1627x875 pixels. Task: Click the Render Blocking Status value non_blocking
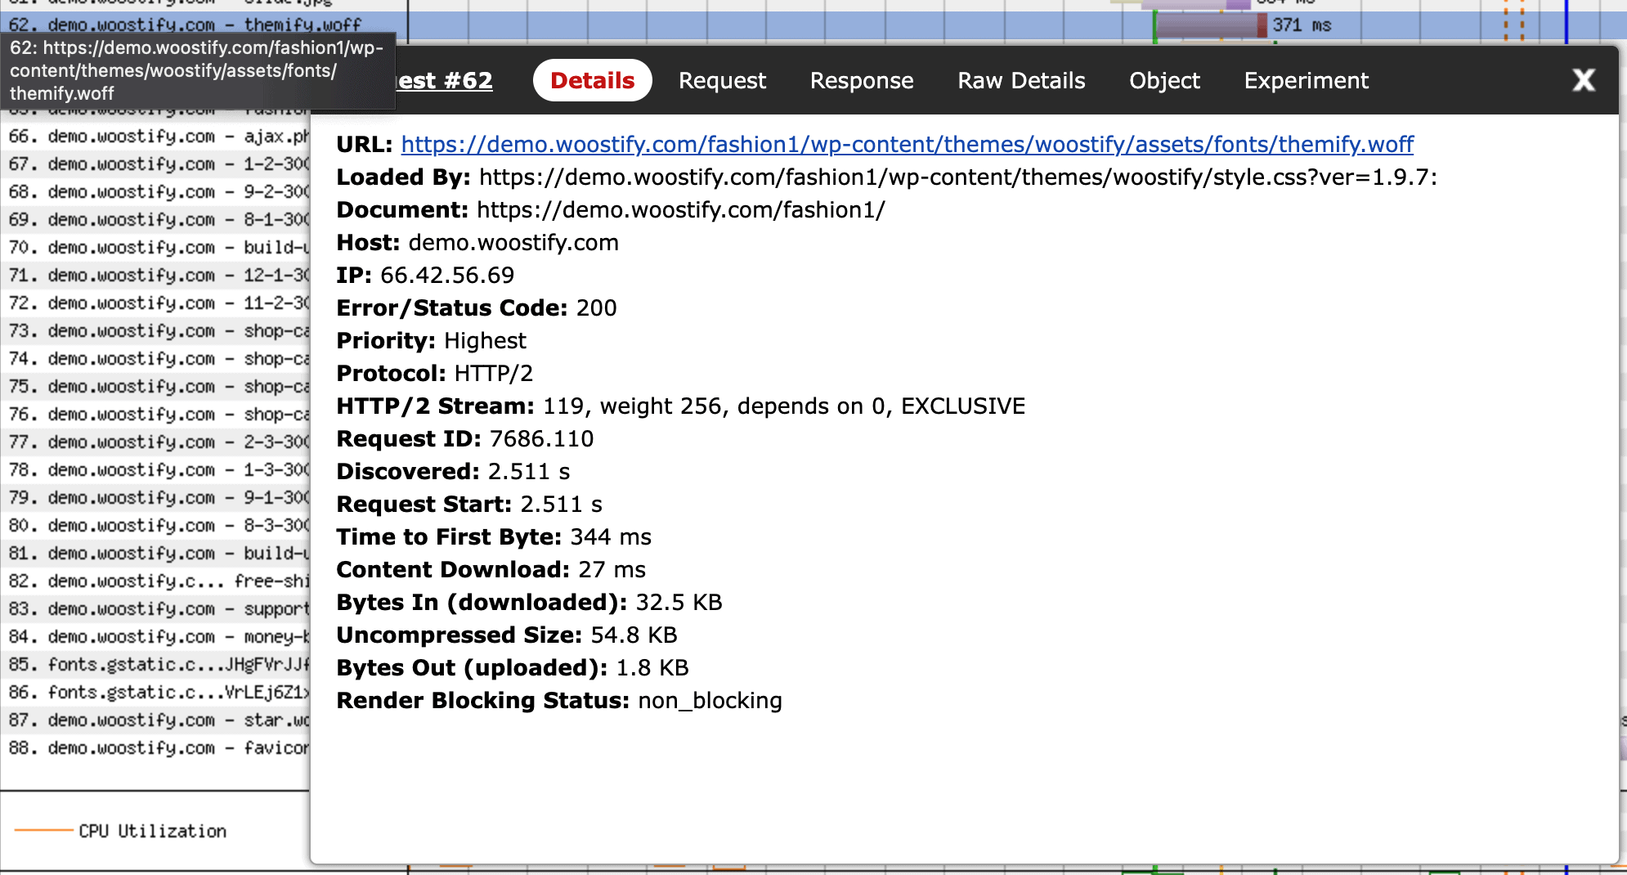pyautogui.click(x=710, y=701)
